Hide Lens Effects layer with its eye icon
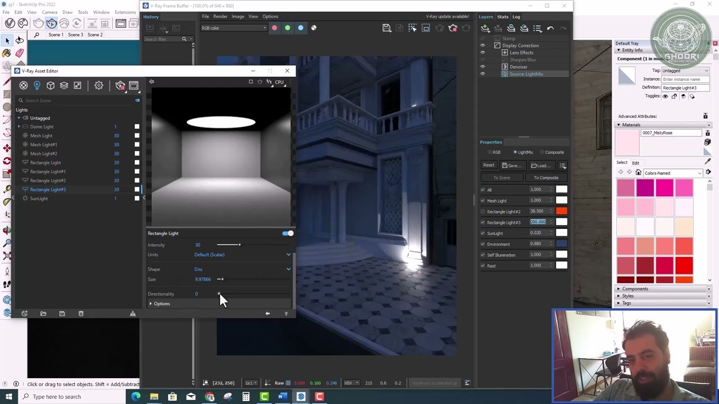 483,53
